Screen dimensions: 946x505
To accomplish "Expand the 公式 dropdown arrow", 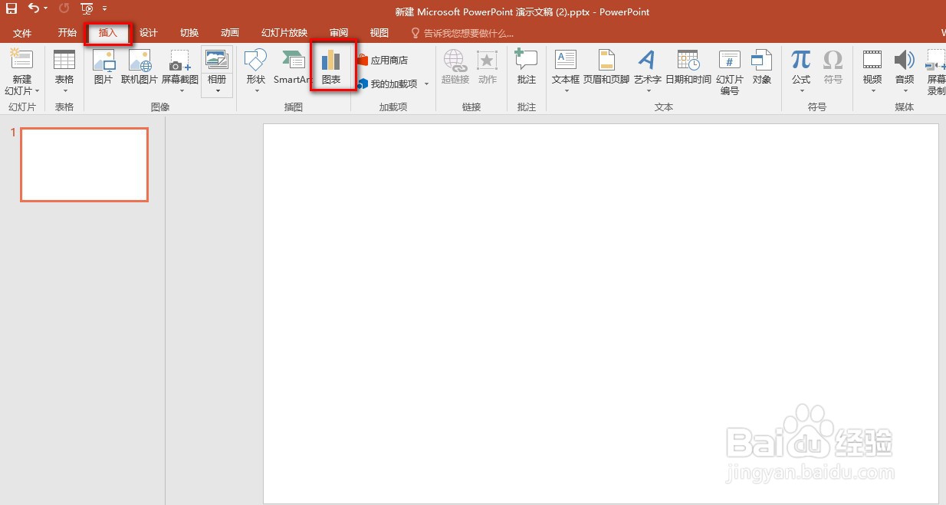I will coord(801,91).
